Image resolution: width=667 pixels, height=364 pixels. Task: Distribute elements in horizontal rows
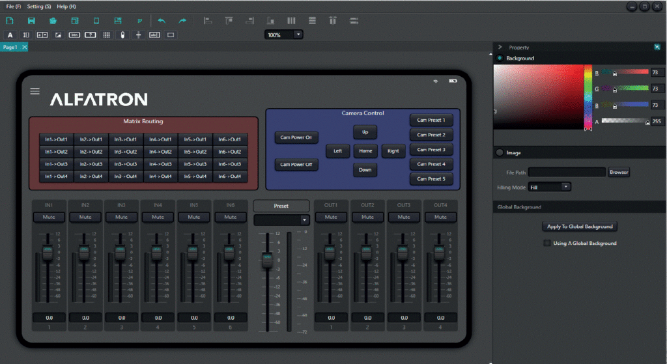[x=312, y=20]
